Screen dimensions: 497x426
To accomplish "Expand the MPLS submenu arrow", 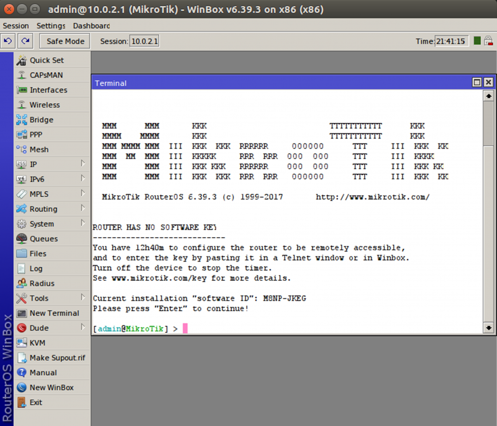I will [83, 193].
